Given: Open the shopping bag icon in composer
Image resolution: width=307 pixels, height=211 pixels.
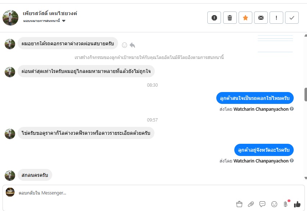Looking at the screenshot, I should point(239,204).
